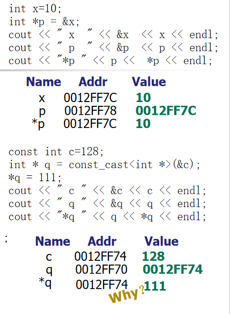This screenshot has width=230, height=314.
Task: Click the green value 10 in the *p row
Action: [143, 124]
